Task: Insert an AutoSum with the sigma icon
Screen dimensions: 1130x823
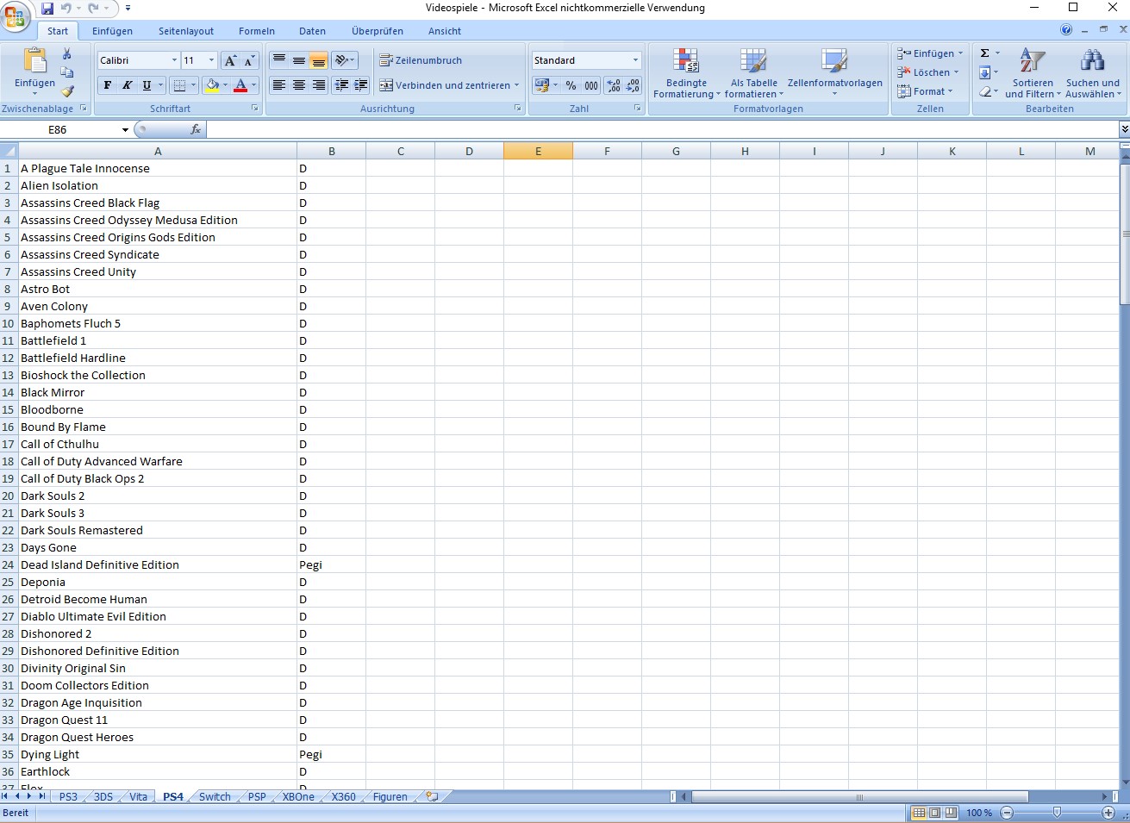Action: pos(985,53)
